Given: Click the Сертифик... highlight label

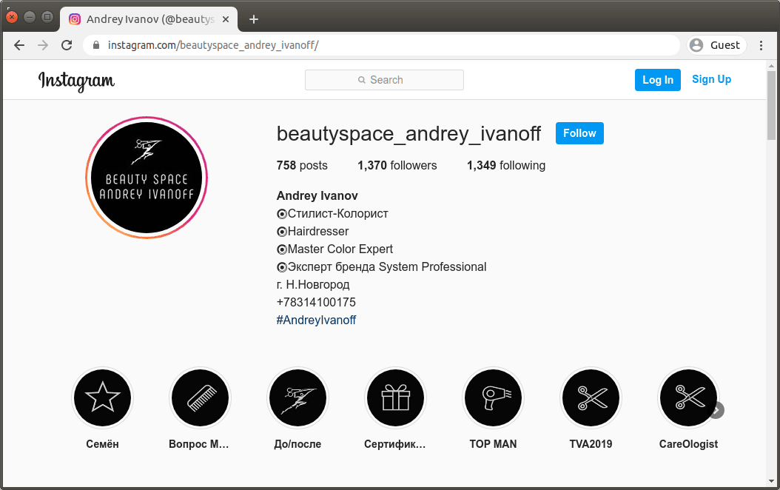Looking at the screenshot, I should 395,444.
